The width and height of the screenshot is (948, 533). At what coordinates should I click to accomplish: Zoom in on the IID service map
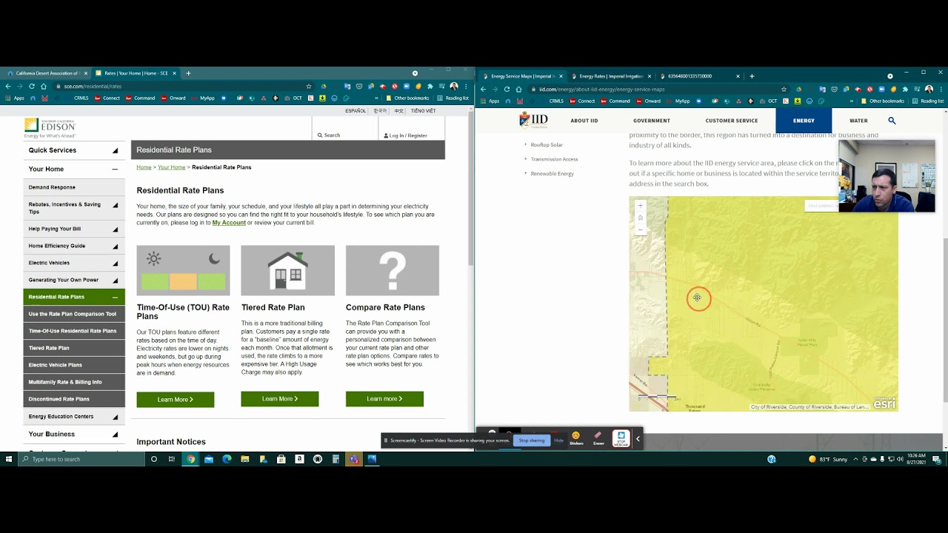[641, 206]
